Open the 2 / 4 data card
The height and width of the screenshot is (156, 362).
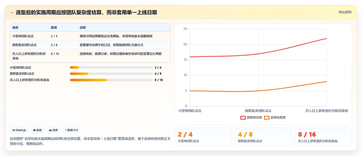[203, 137]
